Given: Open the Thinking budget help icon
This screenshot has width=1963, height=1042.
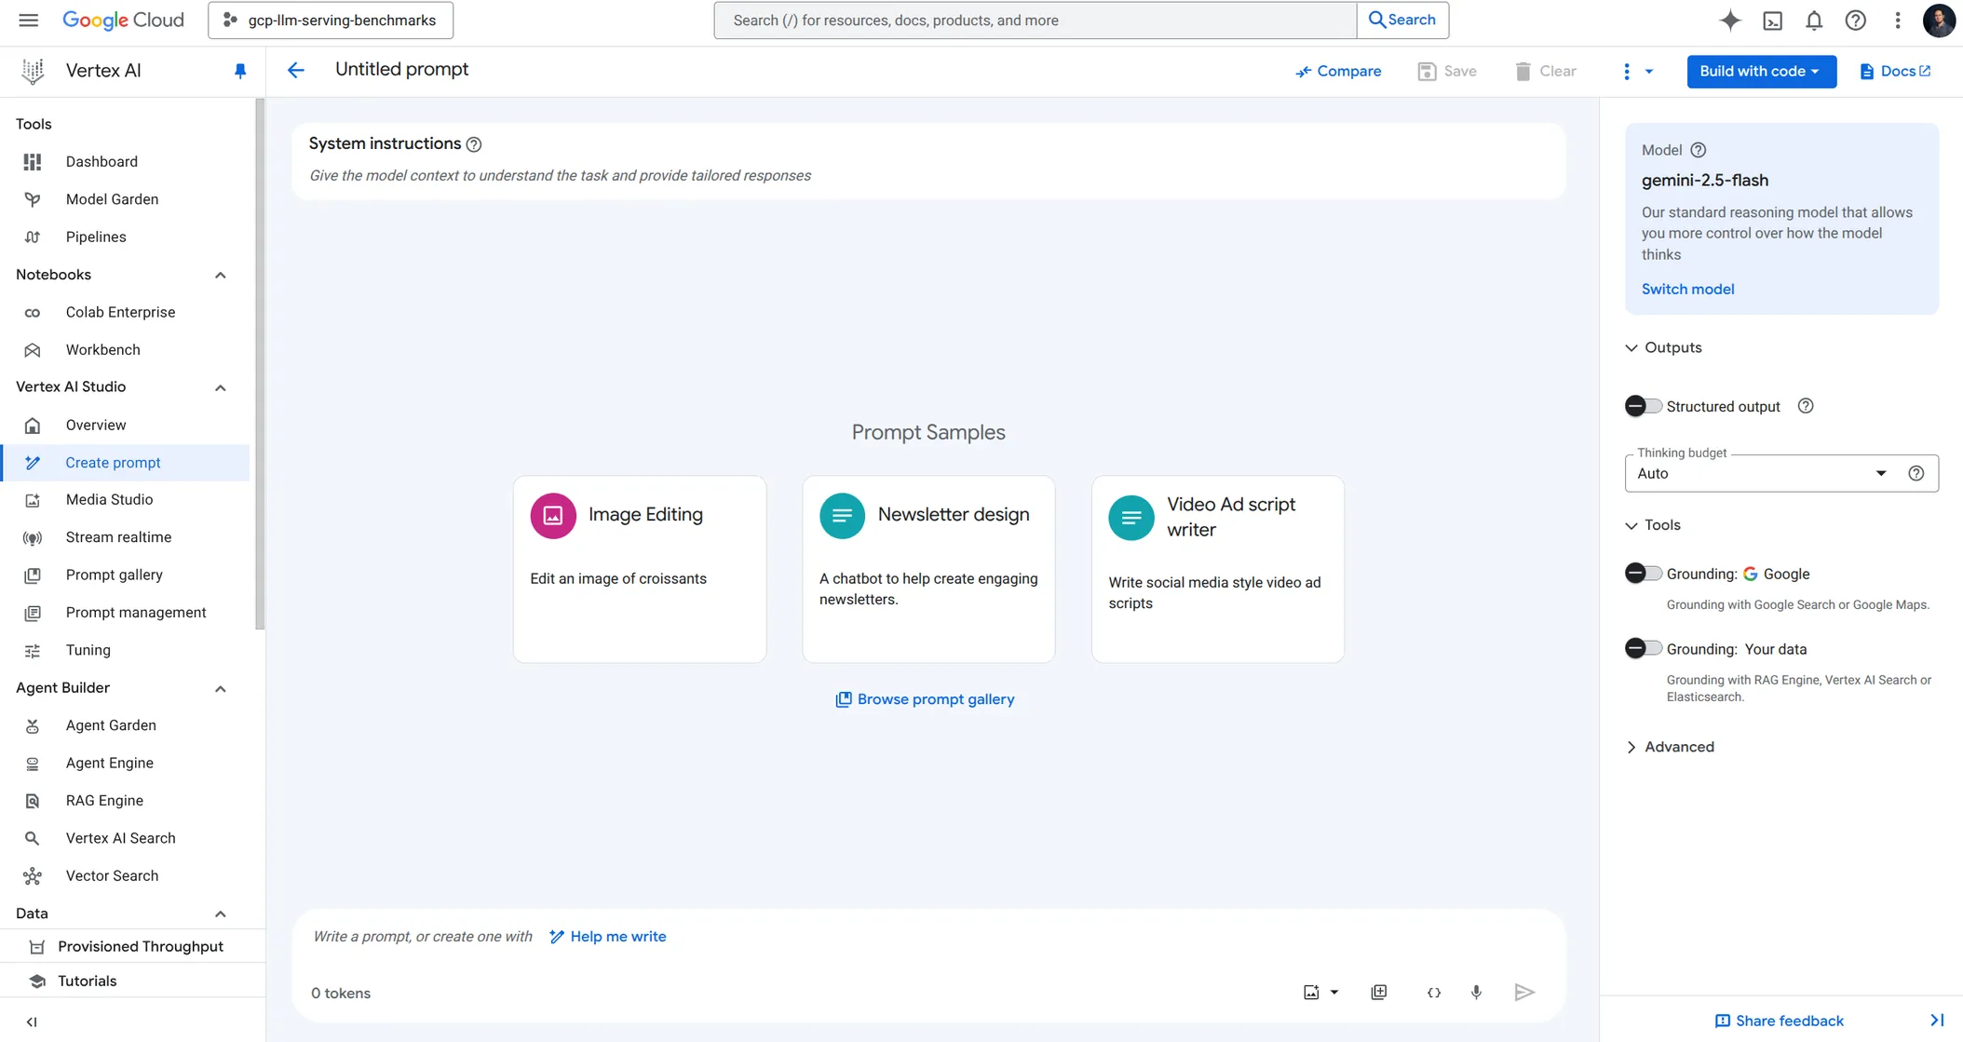Looking at the screenshot, I should click(x=1916, y=473).
